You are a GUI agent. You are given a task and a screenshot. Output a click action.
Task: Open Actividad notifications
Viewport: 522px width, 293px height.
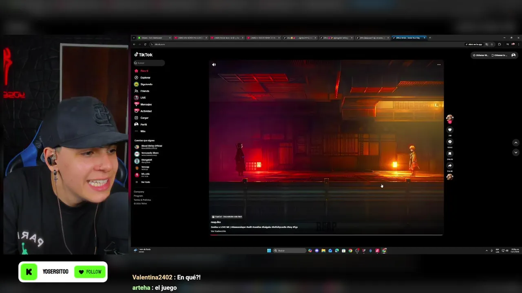(143, 111)
